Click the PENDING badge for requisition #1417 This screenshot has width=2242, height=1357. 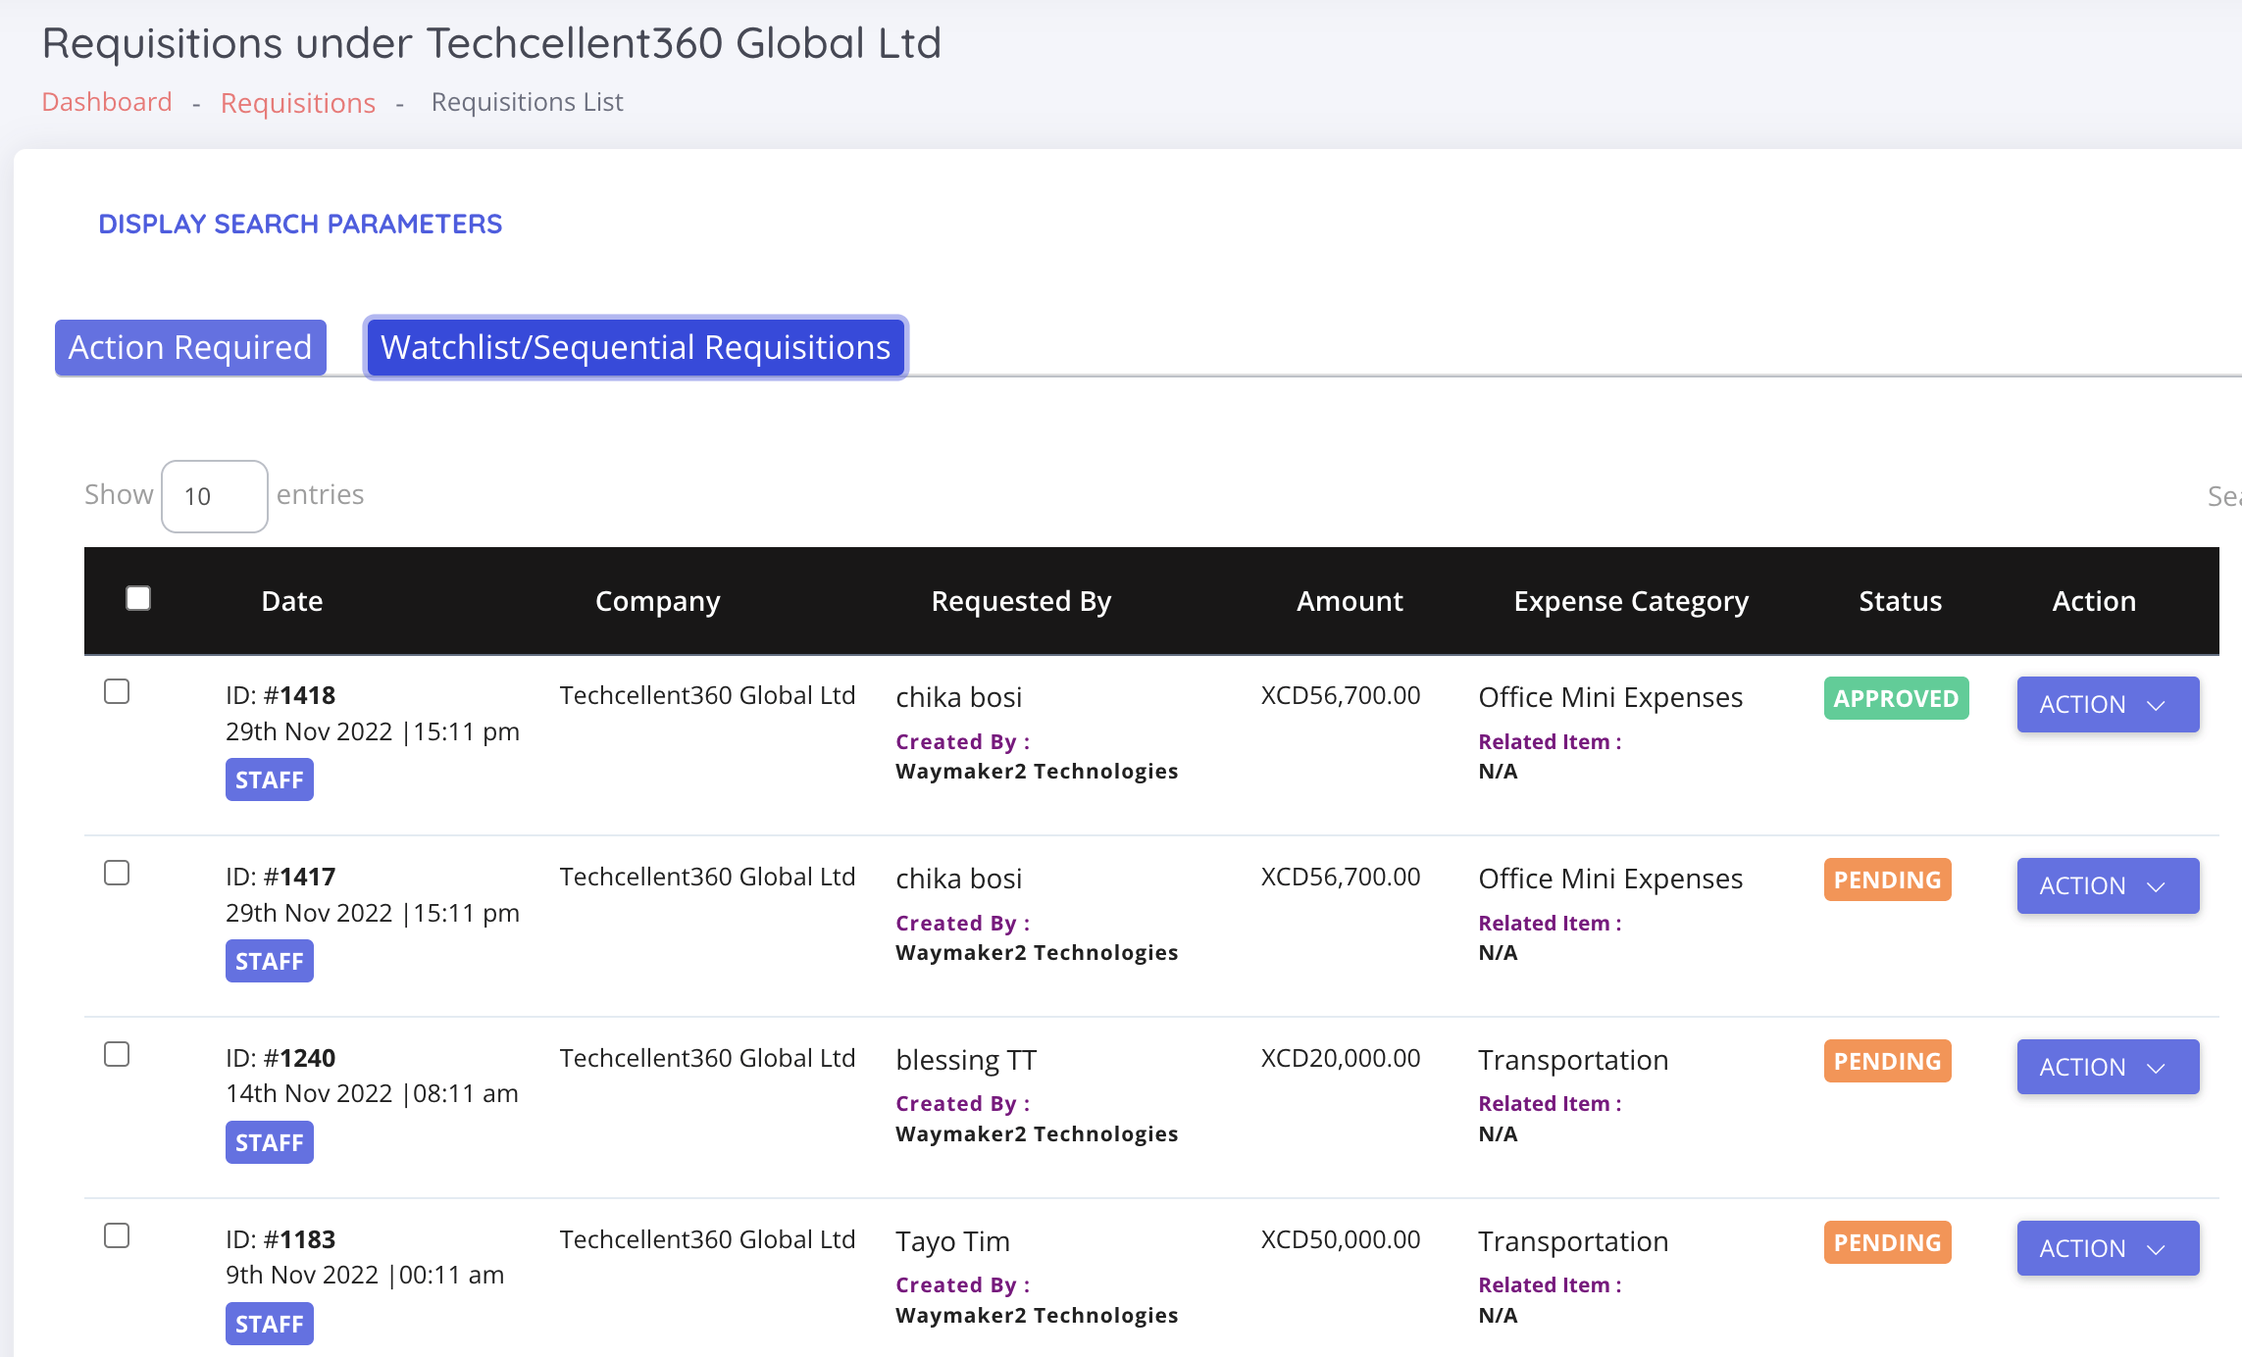tap(1887, 880)
